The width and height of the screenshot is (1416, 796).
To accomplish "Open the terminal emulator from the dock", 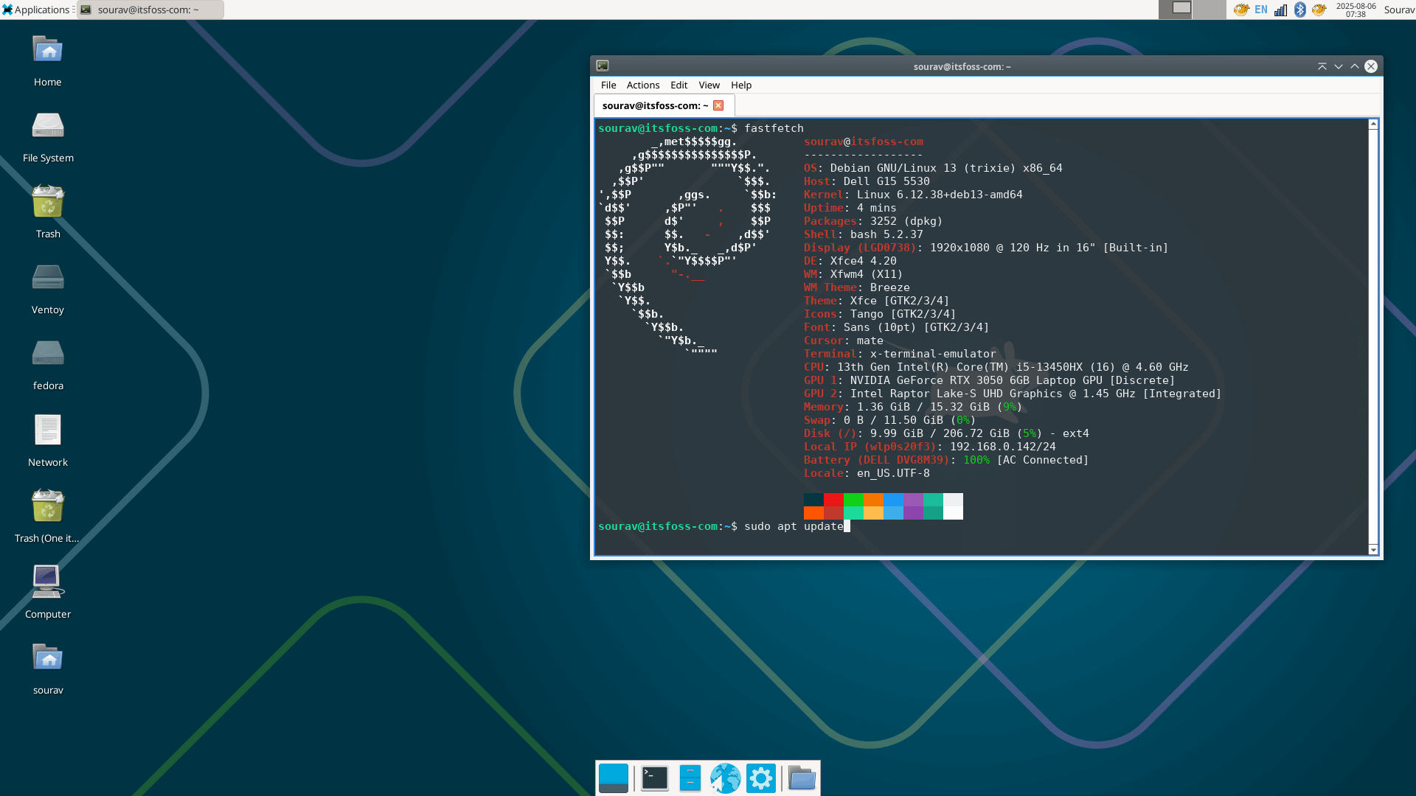I will coord(654,778).
